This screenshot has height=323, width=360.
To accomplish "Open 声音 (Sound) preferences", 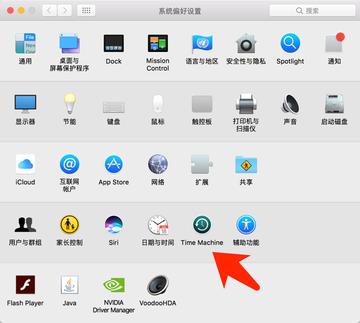I will [x=290, y=104].
